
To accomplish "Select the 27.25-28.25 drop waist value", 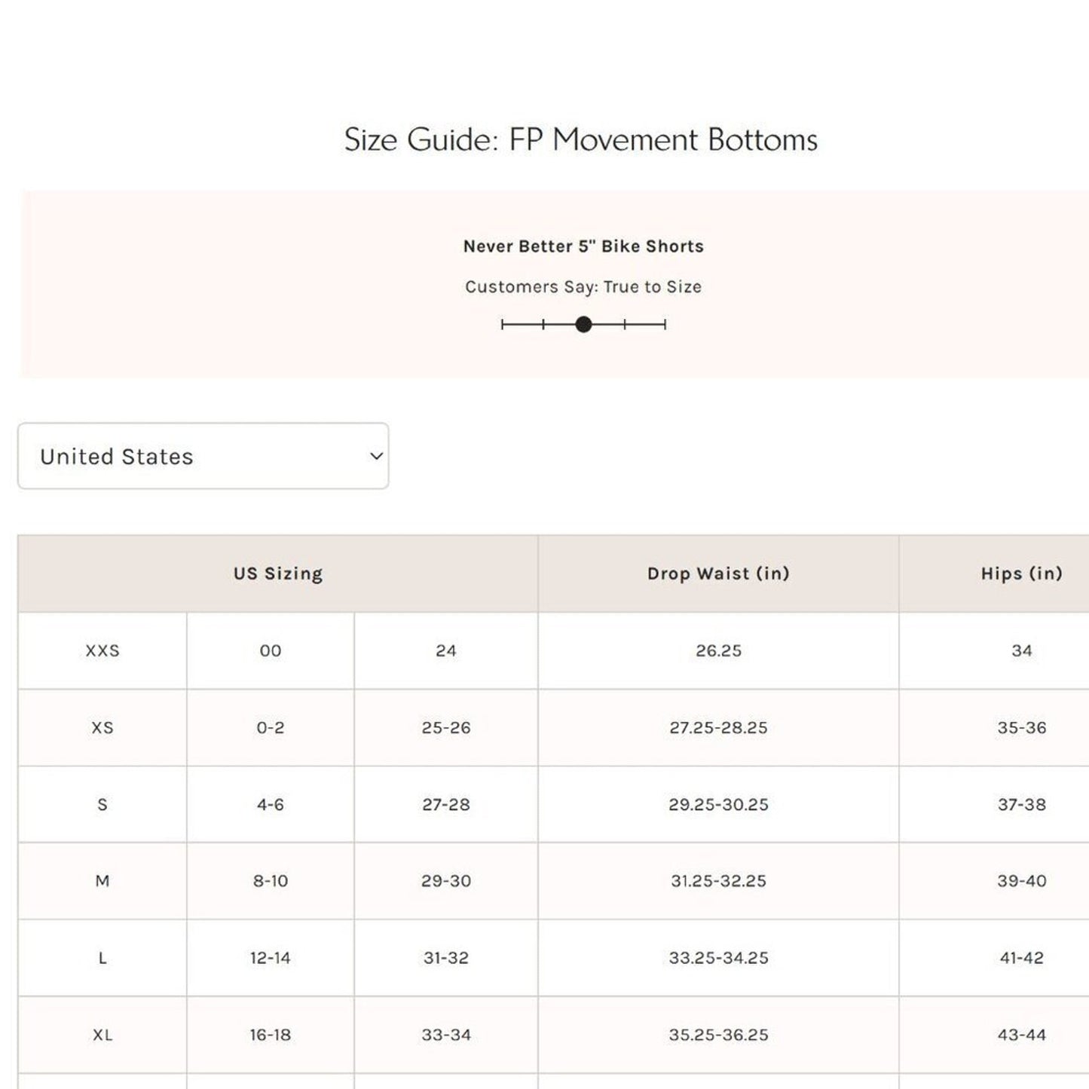I will pyautogui.click(x=717, y=728).
